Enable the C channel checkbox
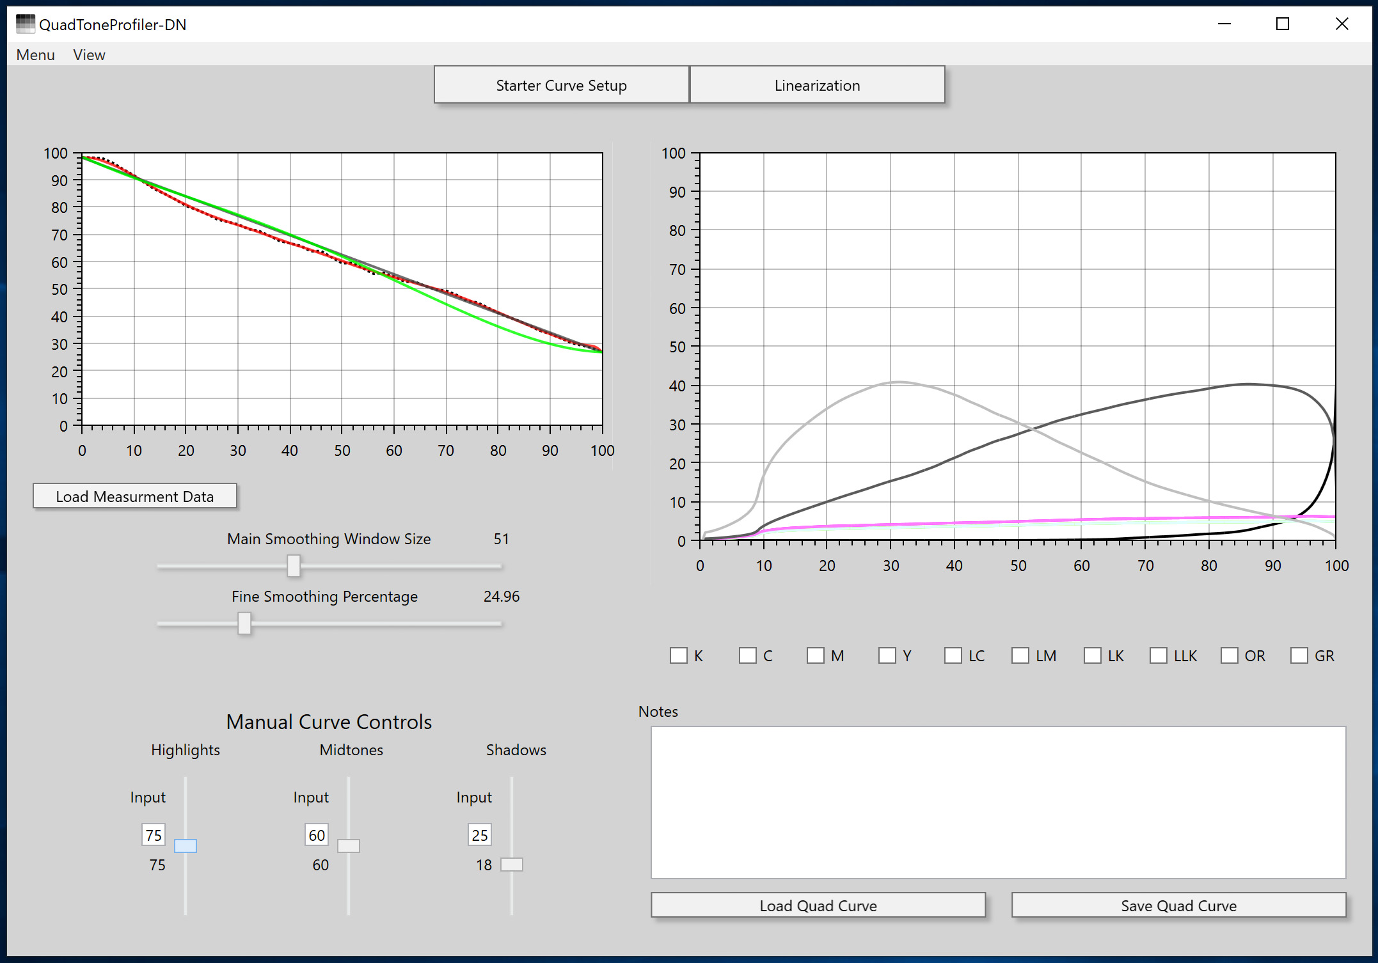This screenshot has width=1378, height=963. (748, 655)
